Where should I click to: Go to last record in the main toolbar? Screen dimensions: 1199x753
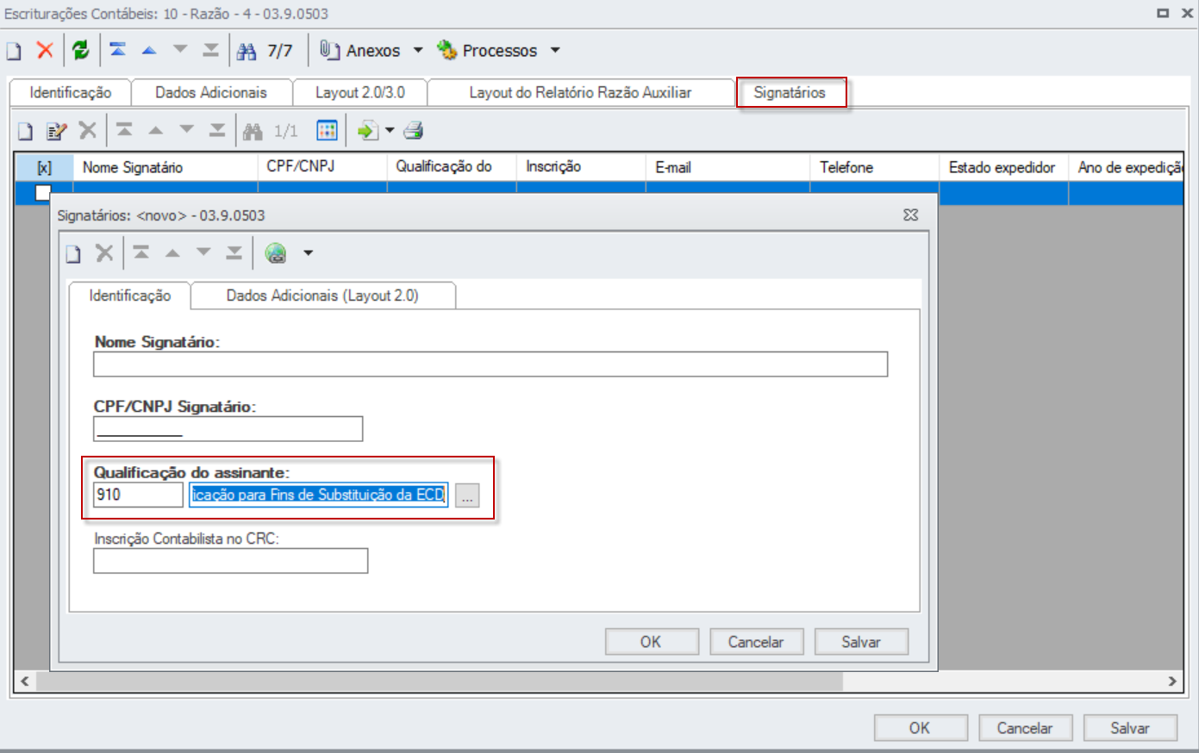click(x=211, y=50)
